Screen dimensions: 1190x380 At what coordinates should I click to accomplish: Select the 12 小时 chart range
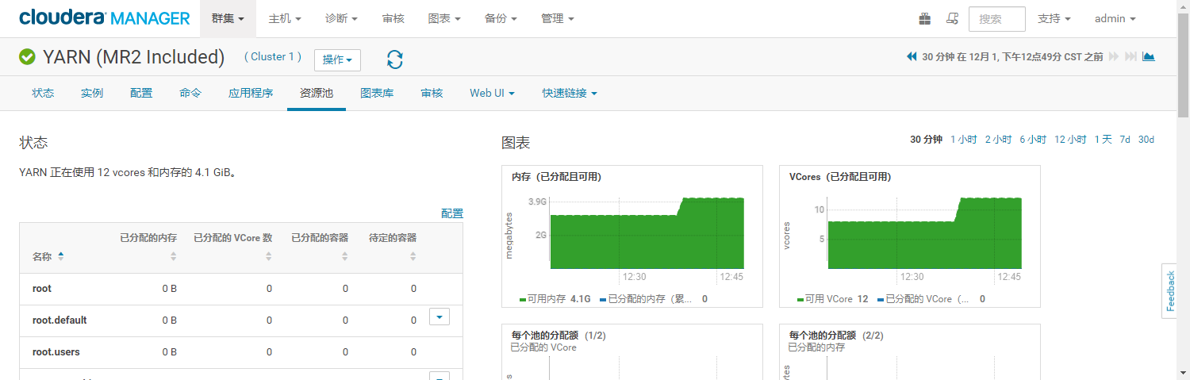[1070, 140]
